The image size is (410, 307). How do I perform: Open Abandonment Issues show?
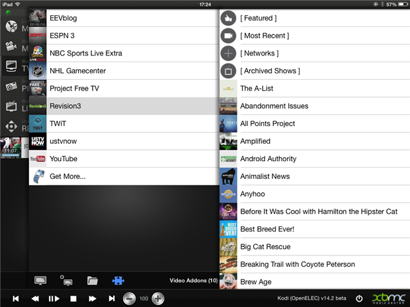click(x=315, y=106)
